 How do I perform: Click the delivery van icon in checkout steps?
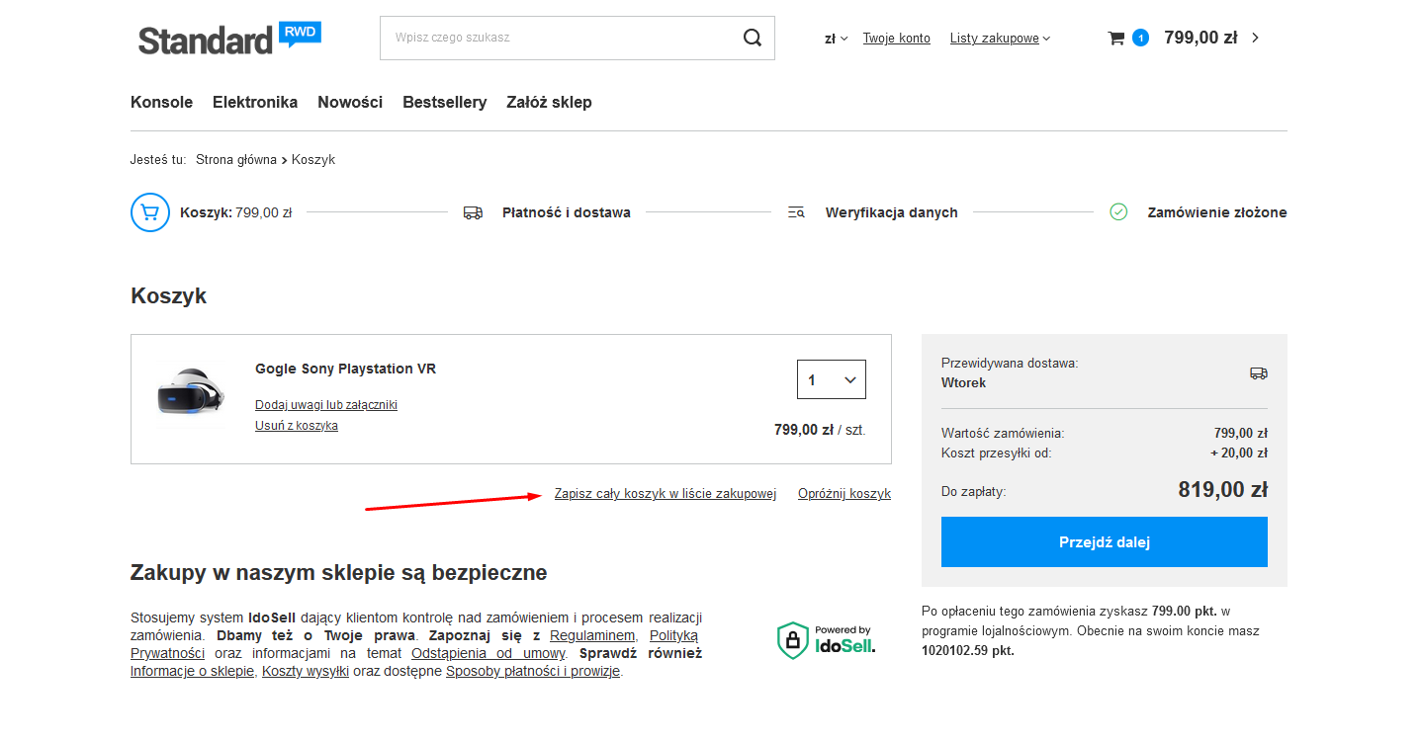click(473, 212)
